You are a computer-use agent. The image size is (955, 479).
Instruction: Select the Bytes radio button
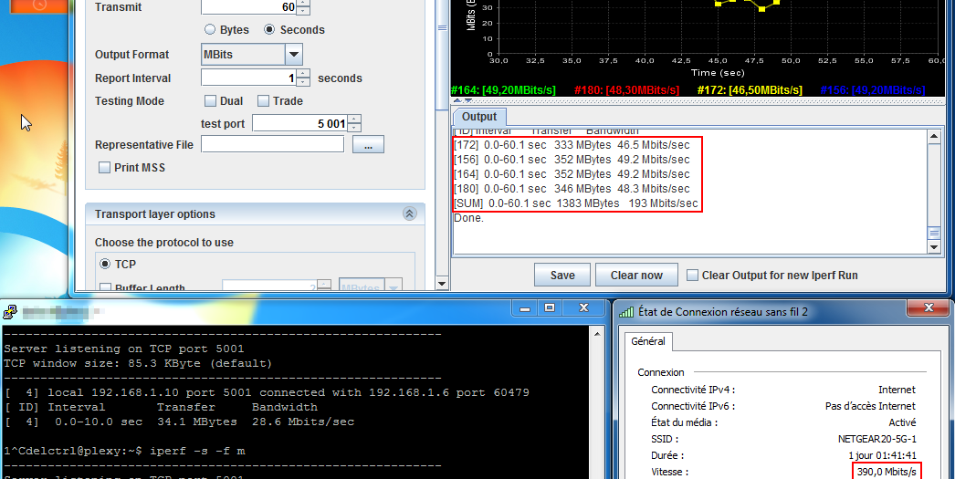(x=210, y=30)
